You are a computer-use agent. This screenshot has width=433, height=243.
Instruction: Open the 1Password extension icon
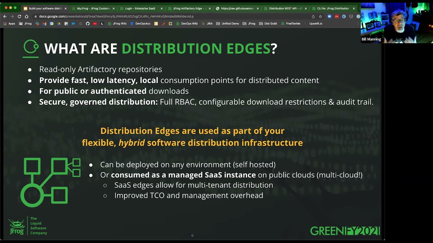click(x=358, y=16)
